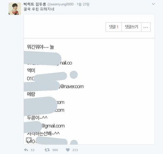Image resolution: width=163 pixels, height=154 pixels.
Task: Click the tweet text 결국 우린 피해자네
Action: click(39, 9)
